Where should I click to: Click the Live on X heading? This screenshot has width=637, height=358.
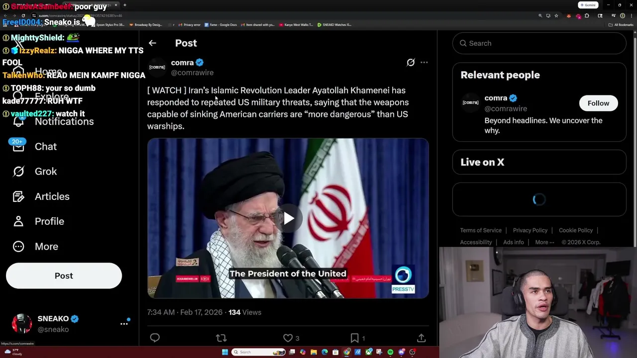tap(482, 162)
